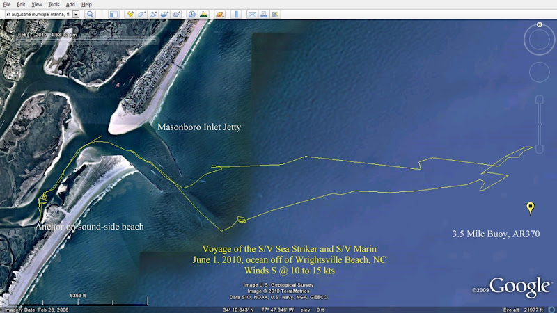Click the Winds S @ 10 to 15 kts text
Screen dimensions: 557x313
click(x=289, y=271)
